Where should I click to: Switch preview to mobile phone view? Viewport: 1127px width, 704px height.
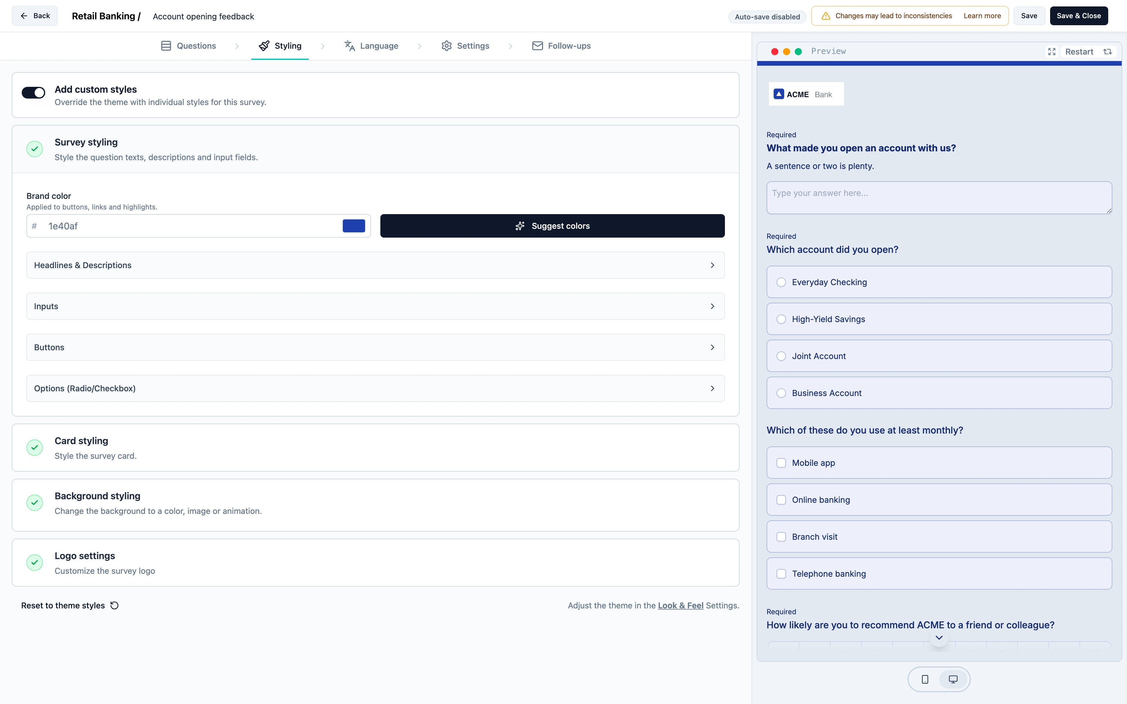[925, 679]
